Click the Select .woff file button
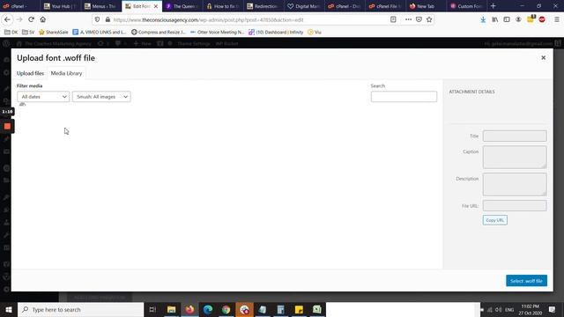The height and width of the screenshot is (317, 564). [526, 281]
